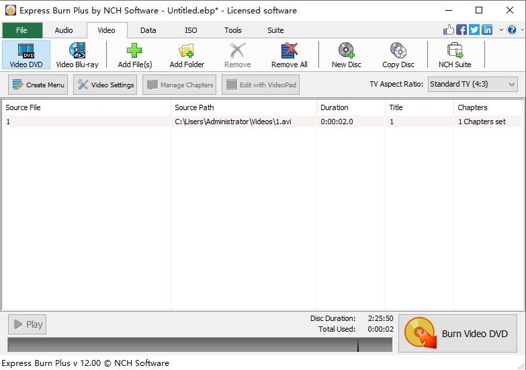Open Help with the blue question mark
Image resolution: width=526 pixels, height=370 pixels.
512,30
